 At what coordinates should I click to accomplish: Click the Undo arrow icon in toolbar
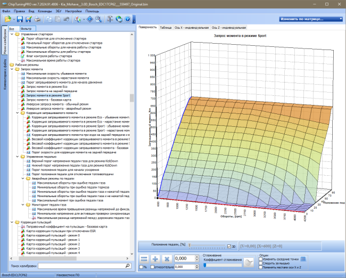[x=66, y=19]
